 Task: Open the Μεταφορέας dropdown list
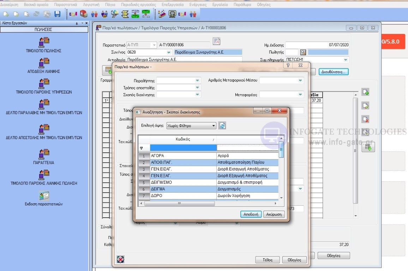(300, 95)
